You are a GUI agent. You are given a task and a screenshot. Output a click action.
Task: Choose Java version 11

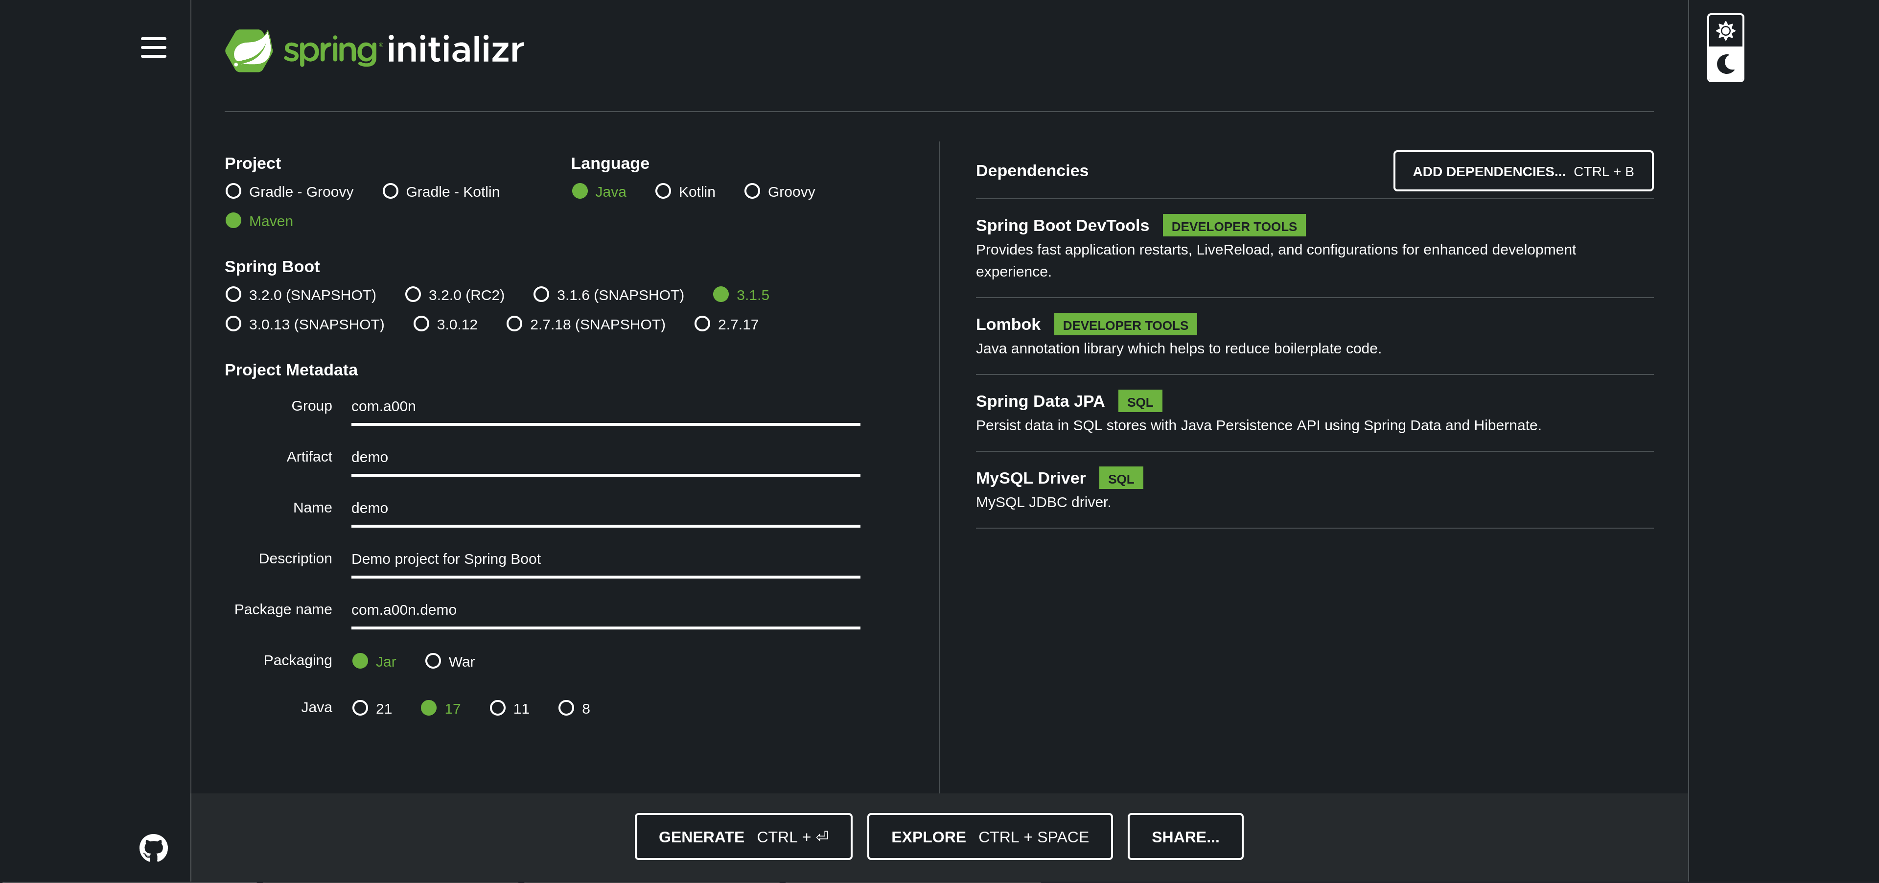[510, 708]
